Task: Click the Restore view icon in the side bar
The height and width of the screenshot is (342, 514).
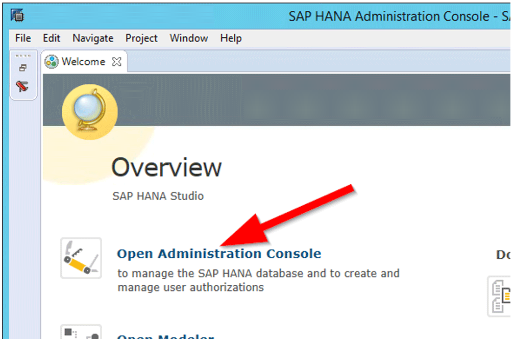Action: click(x=23, y=68)
